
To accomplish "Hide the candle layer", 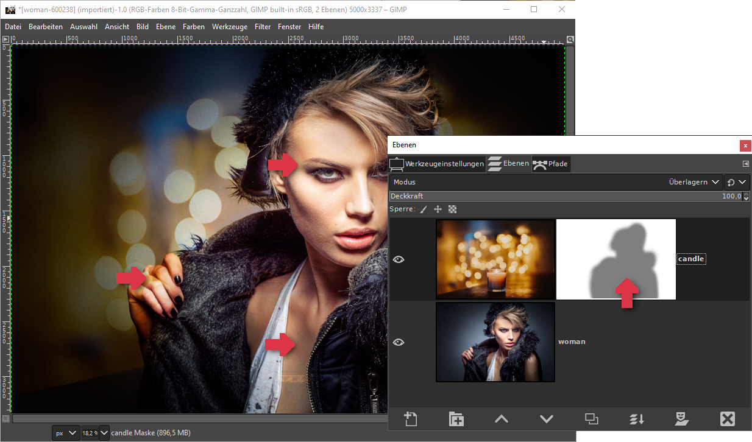I will (x=399, y=259).
